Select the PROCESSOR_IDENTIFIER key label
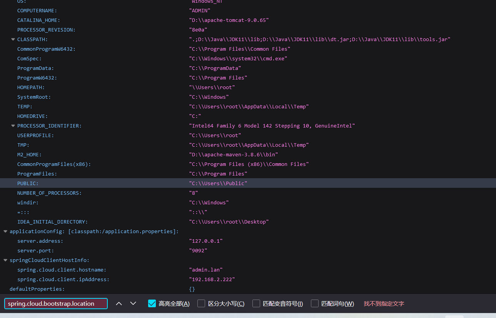Image resolution: width=496 pixels, height=318 pixels. [x=49, y=126]
